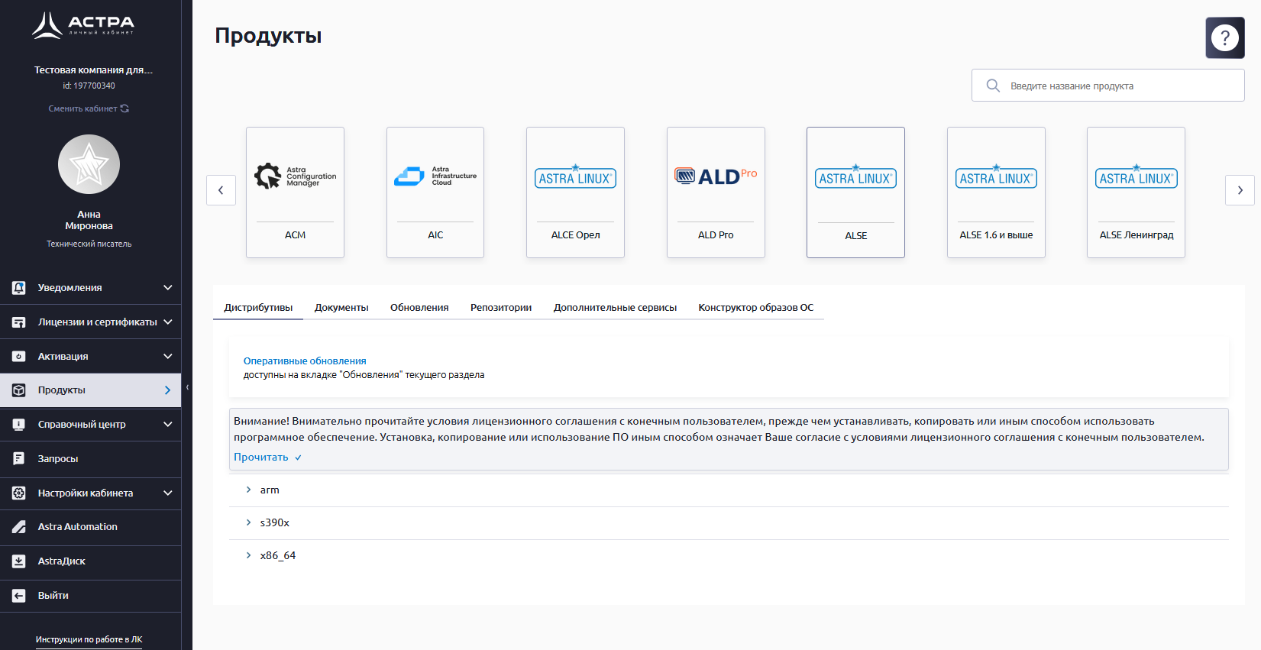Open Astra Automation from sidebar
The image size is (1261, 650).
tap(77, 527)
